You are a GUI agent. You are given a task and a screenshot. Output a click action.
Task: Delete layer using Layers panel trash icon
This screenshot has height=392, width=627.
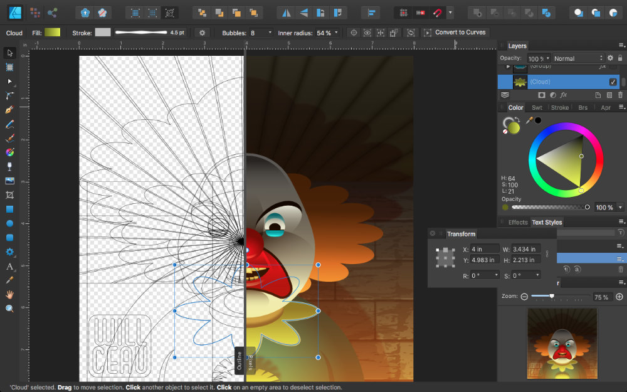[620, 95]
